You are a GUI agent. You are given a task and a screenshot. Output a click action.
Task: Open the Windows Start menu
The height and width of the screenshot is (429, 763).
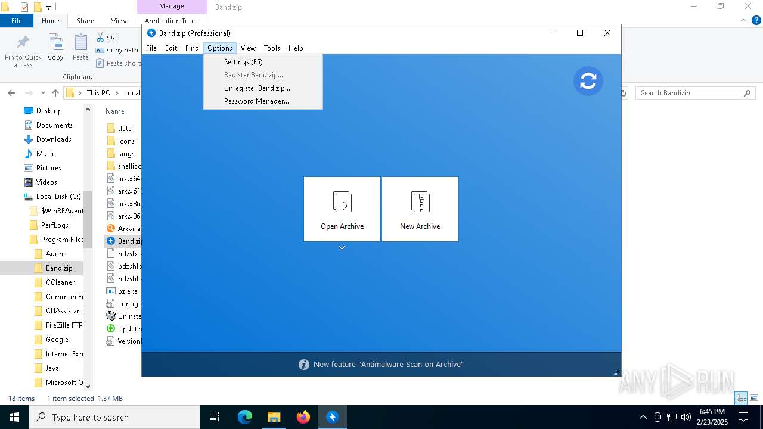[x=14, y=417]
